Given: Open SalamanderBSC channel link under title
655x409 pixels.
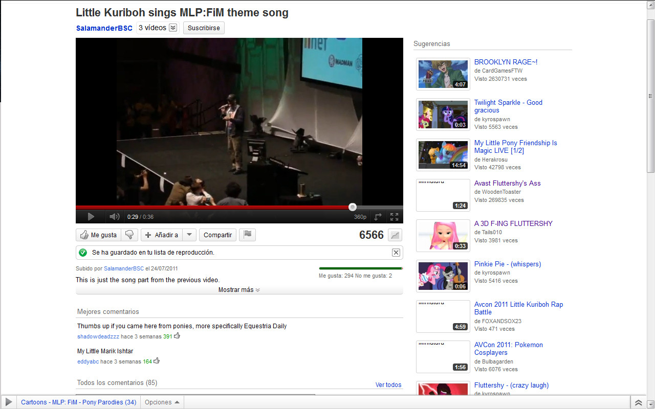Looking at the screenshot, I should 104,28.
